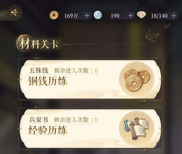Click the golden bird decoration
Screen dimensions: 182x154
tap(152, 35)
